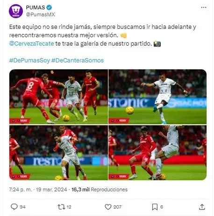Screen dimensions: 214x216
Task: Click the share upload icon
Action: pos(202,207)
